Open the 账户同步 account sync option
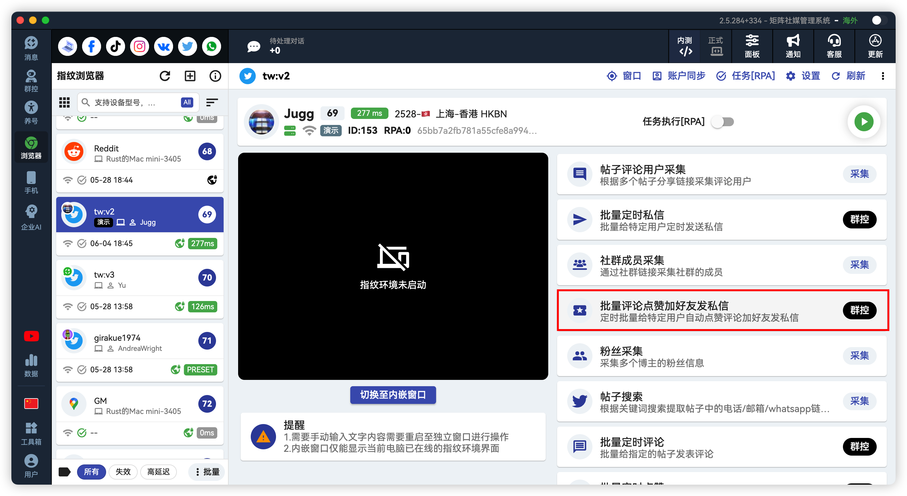The width and height of the screenshot is (907, 496). pos(679,76)
